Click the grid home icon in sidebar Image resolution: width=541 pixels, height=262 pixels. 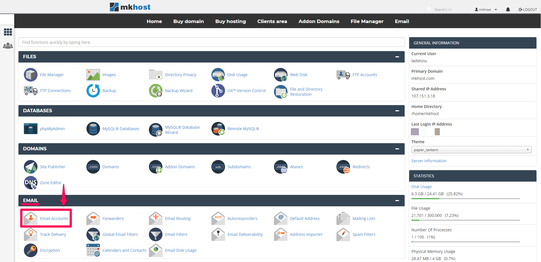click(8, 32)
